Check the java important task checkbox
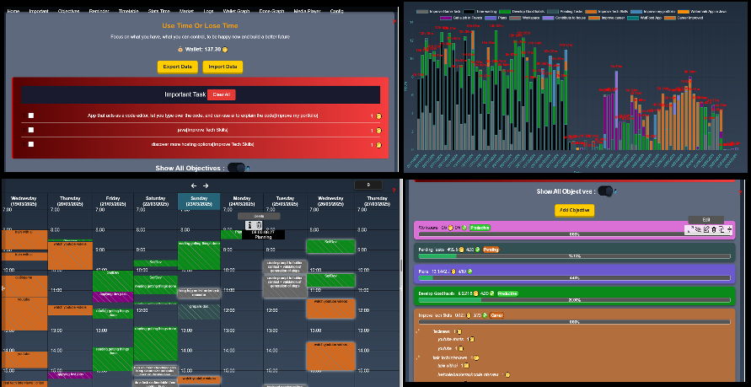 [x=31, y=130]
